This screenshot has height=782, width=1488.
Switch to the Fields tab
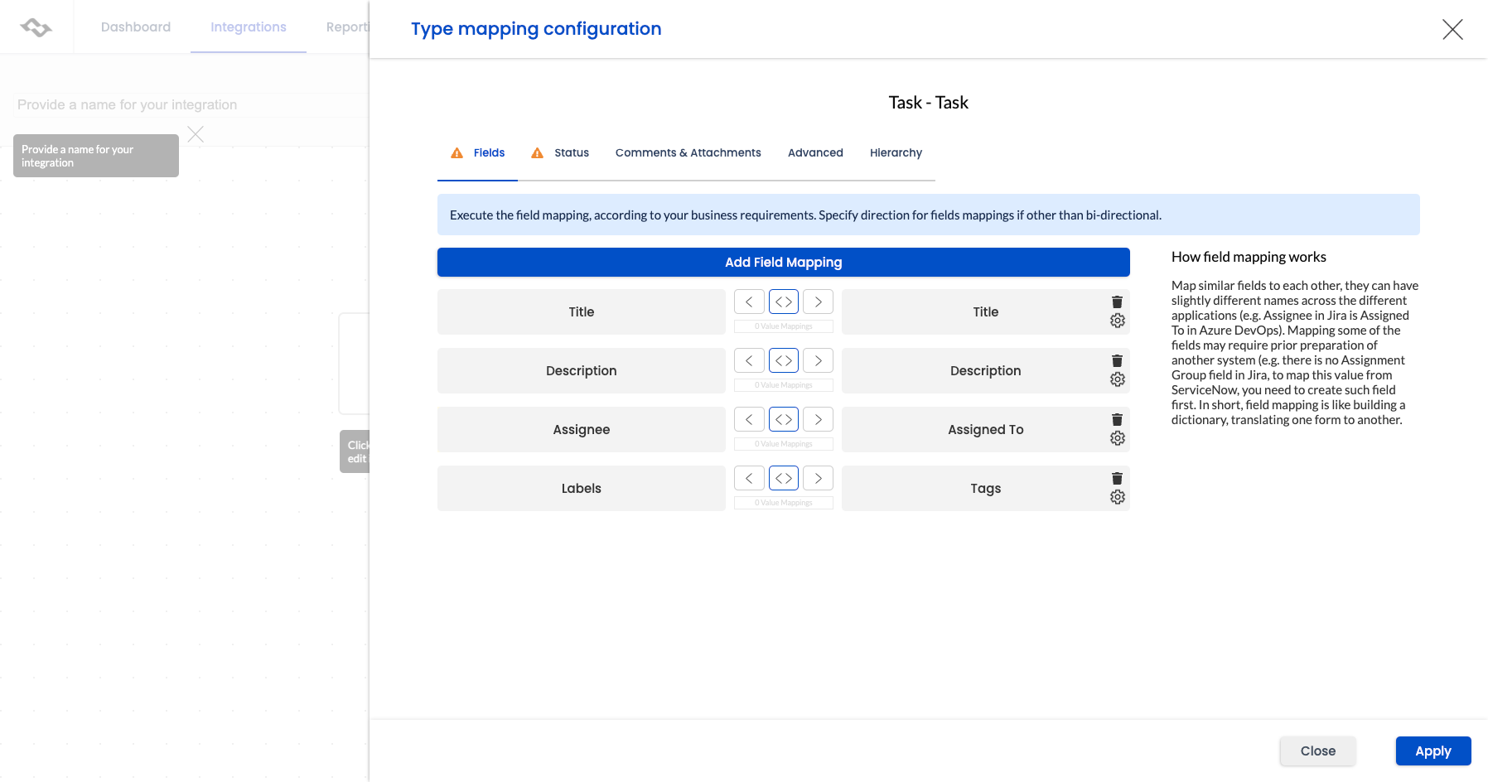coord(478,153)
